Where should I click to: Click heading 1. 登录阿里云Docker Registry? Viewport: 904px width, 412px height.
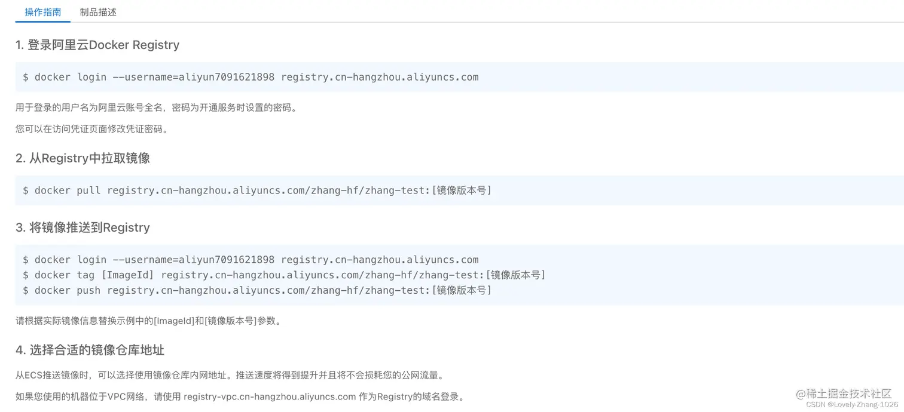click(x=97, y=45)
